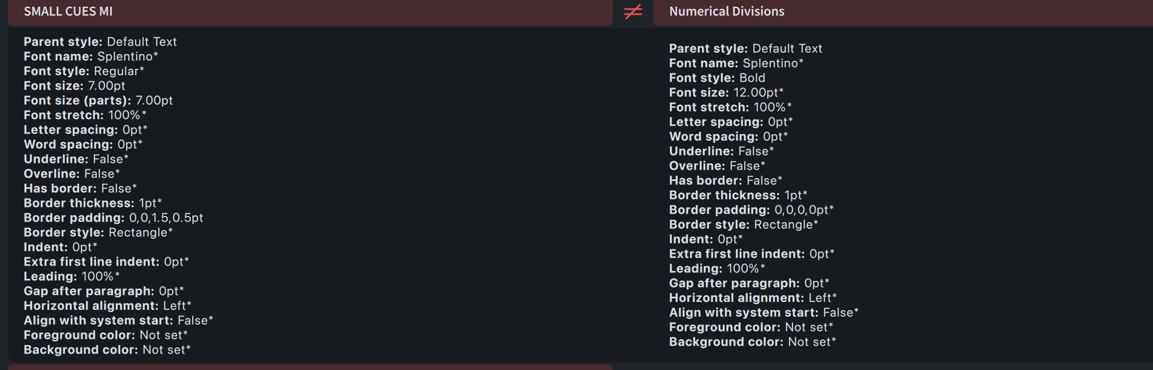Click Parent style line in SMALL CUES MI
Image resolution: width=1153 pixels, height=370 pixels.
[x=100, y=42]
